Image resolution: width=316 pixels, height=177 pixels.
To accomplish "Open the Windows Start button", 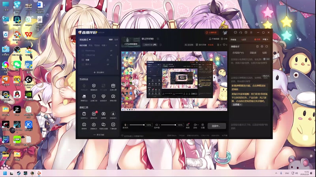I will [5, 173].
